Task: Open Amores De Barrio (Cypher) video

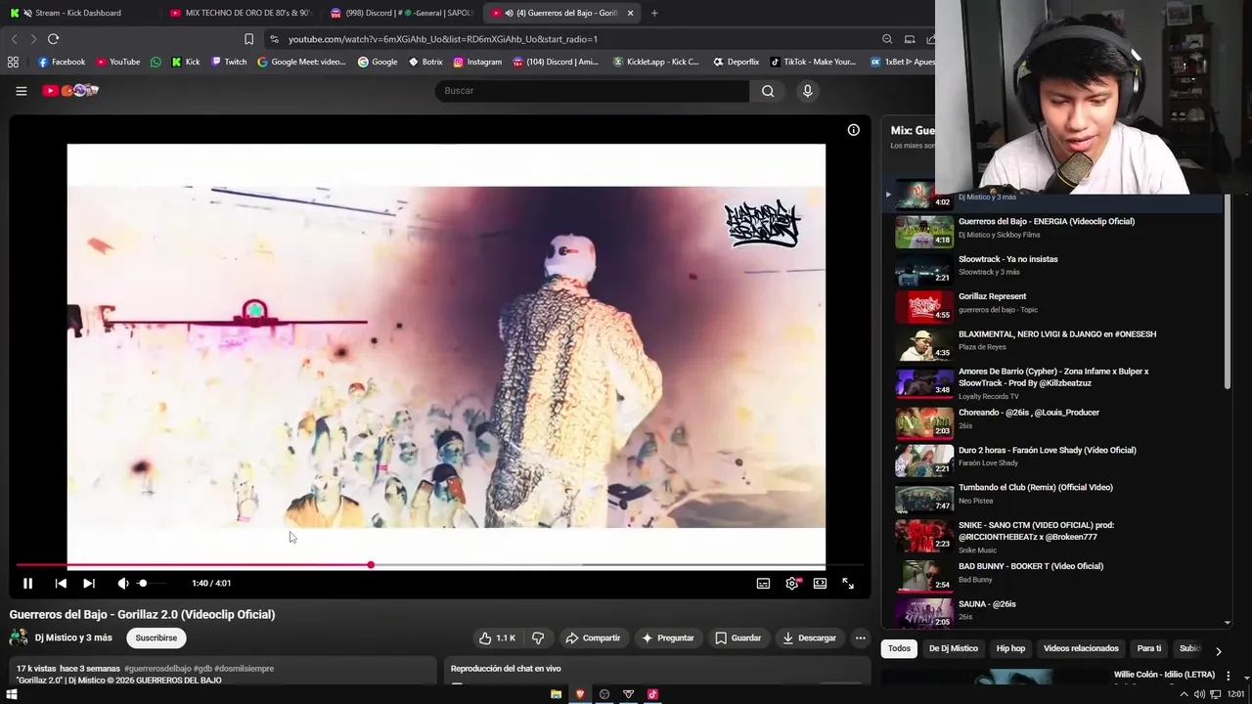Action: 1053,377
